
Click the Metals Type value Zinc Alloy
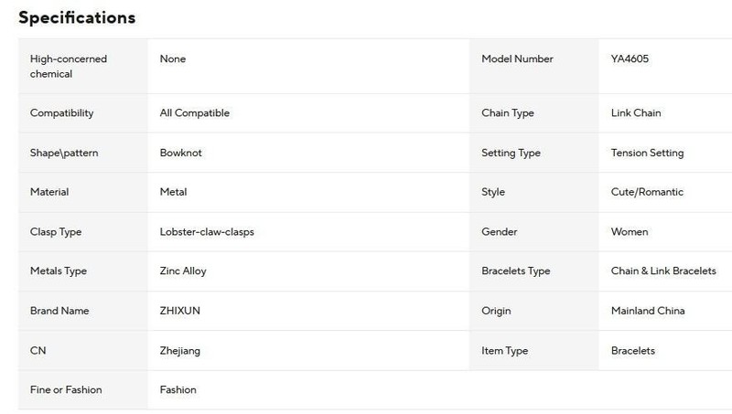pyautogui.click(x=183, y=271)
